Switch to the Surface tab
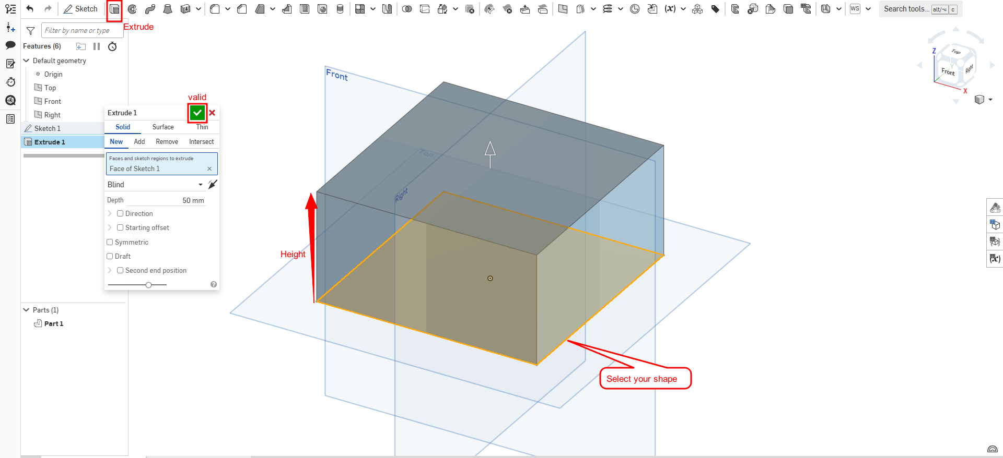Image resolution: width=1003 pixels, height=458 pixels. (x=163, y=127)
